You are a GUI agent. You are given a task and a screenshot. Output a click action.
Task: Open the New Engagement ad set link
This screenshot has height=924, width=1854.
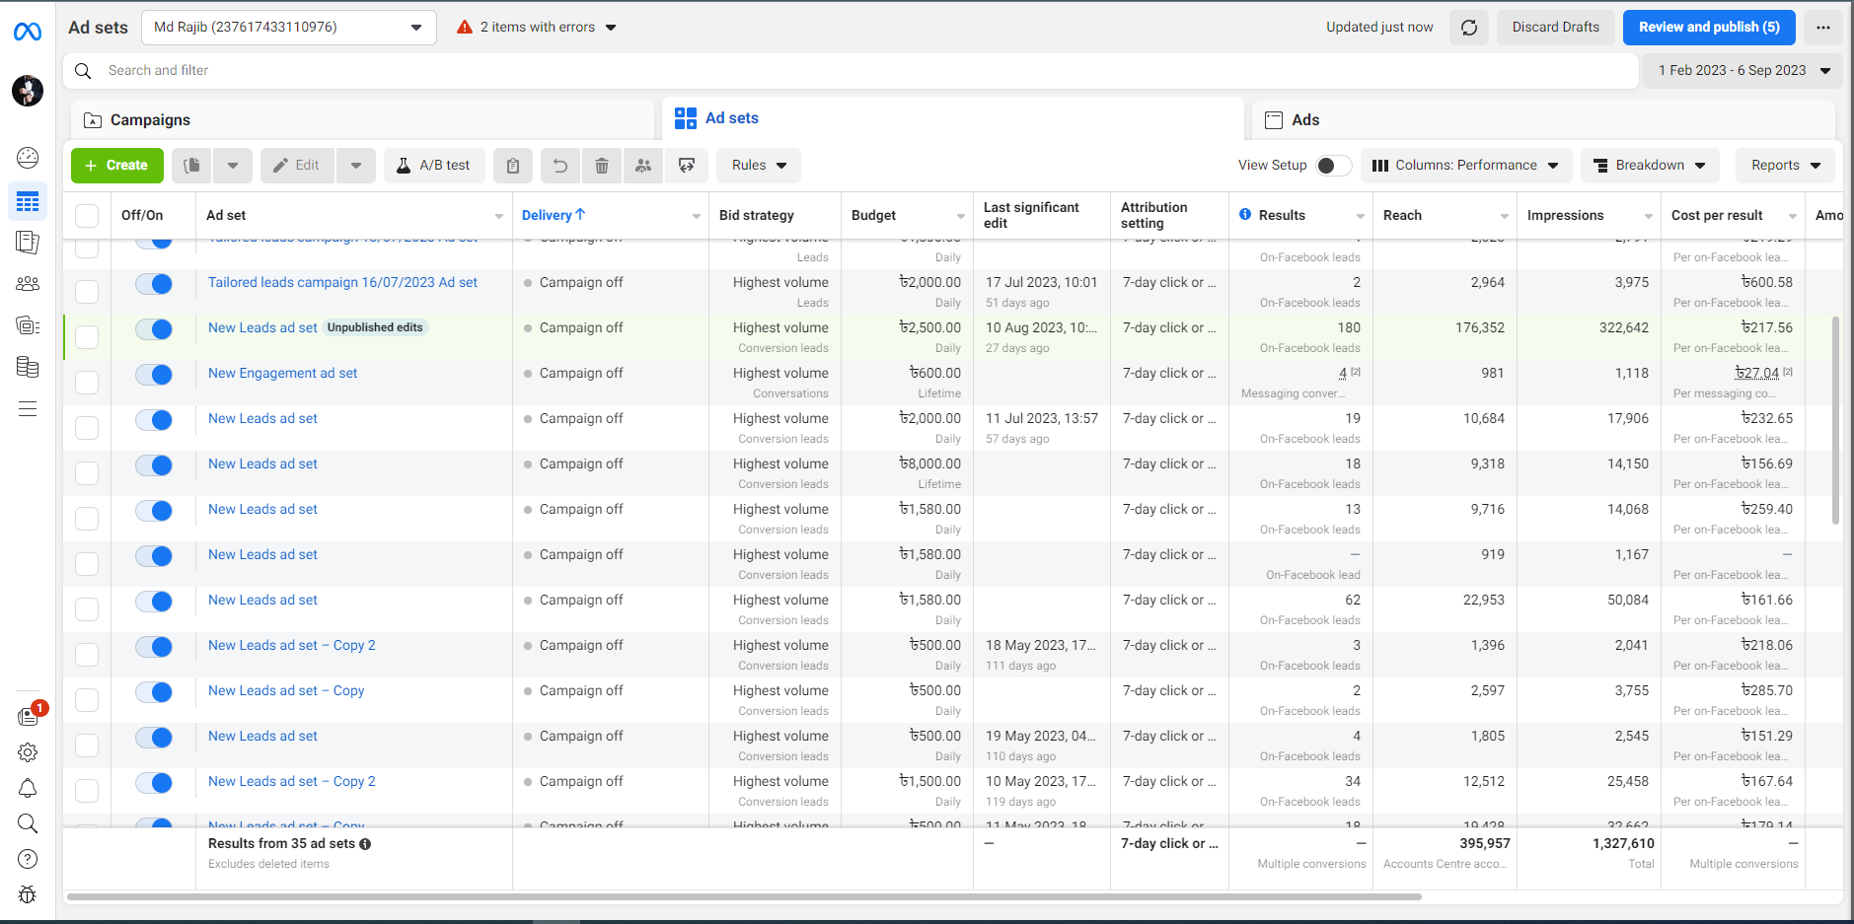pyautogui.click(x=282, y=374)
